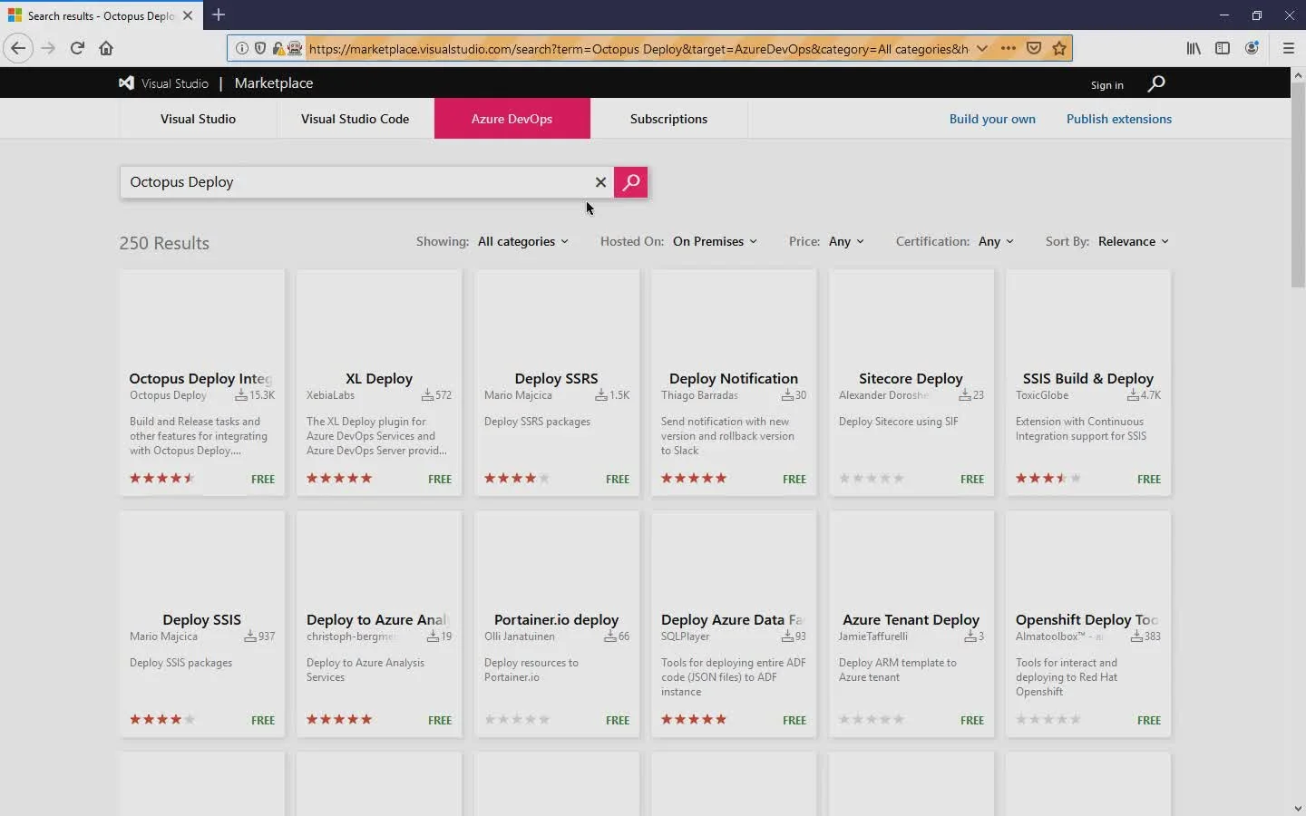This screenshot has height=816, width=1306.
Task: Open the Deploy Notification extension card
Action: 734,383
